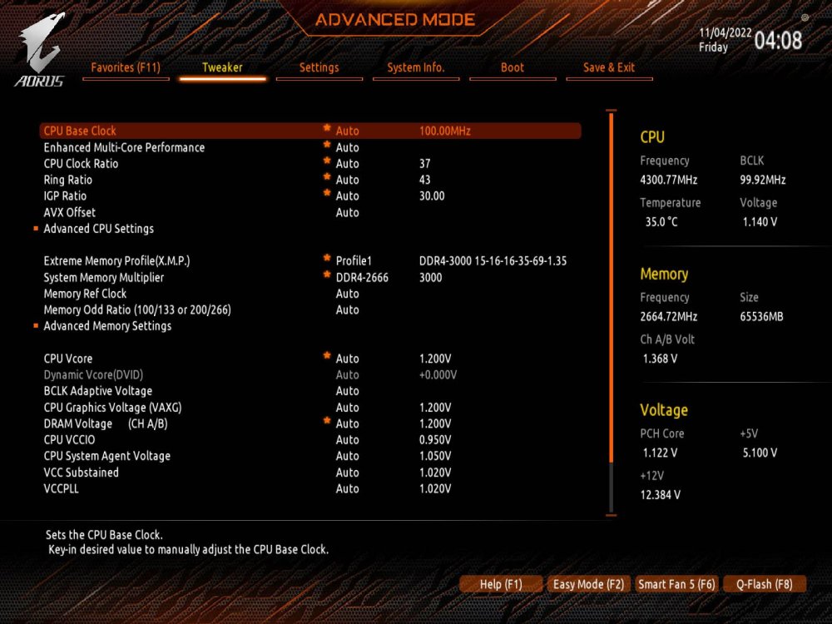This screenshot has width=832, height=624.
Task: Open the CPU Vcore Auto setting
Action: (348, 359)
